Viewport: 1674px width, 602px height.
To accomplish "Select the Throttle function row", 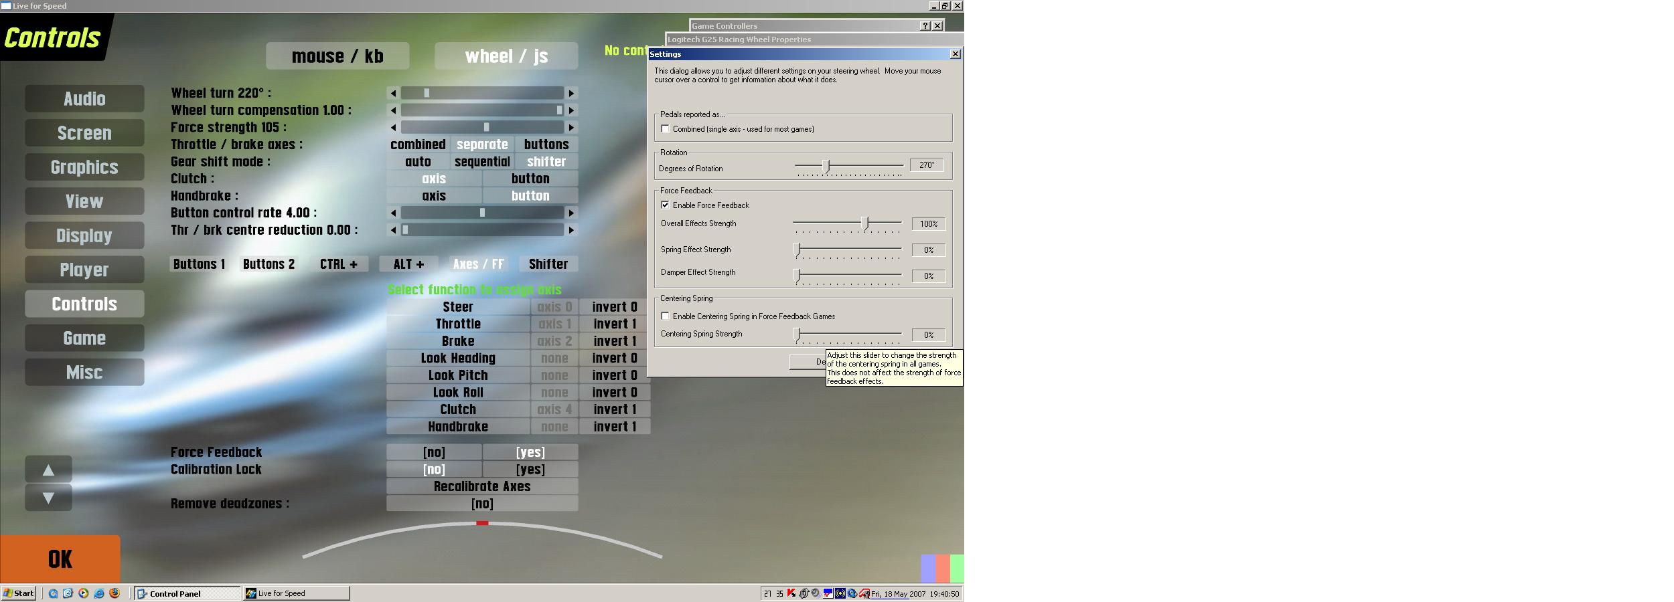I will pos(458,324).
